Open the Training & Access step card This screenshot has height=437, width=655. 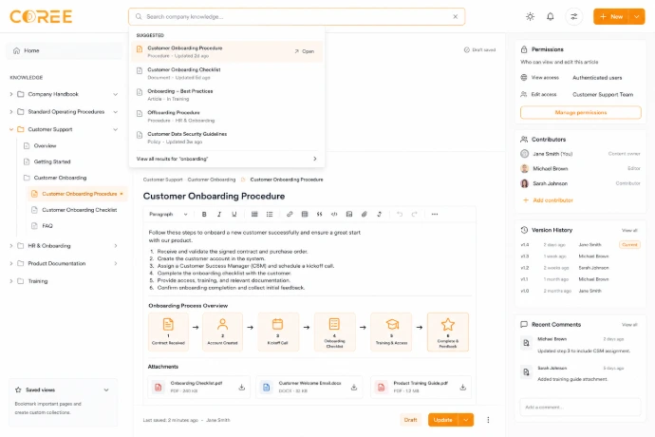[391, 332]
